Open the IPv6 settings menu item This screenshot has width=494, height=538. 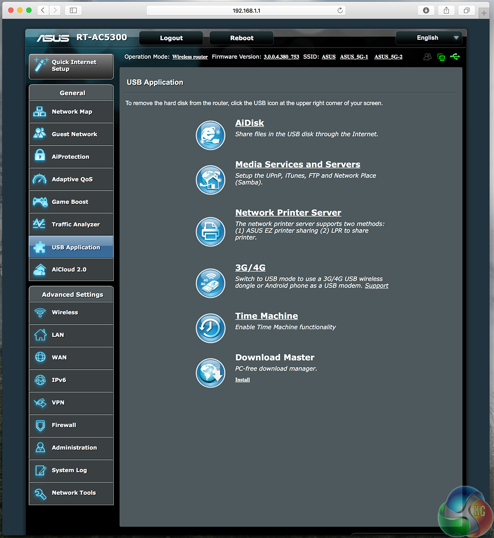pos(71,380)
